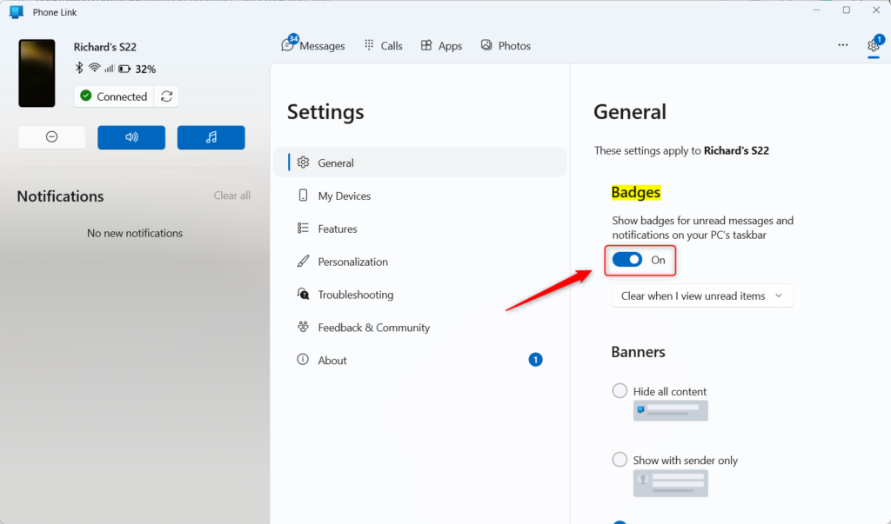
Task: Open the more options ellipsis menu
Action: [x=842, y=45]
